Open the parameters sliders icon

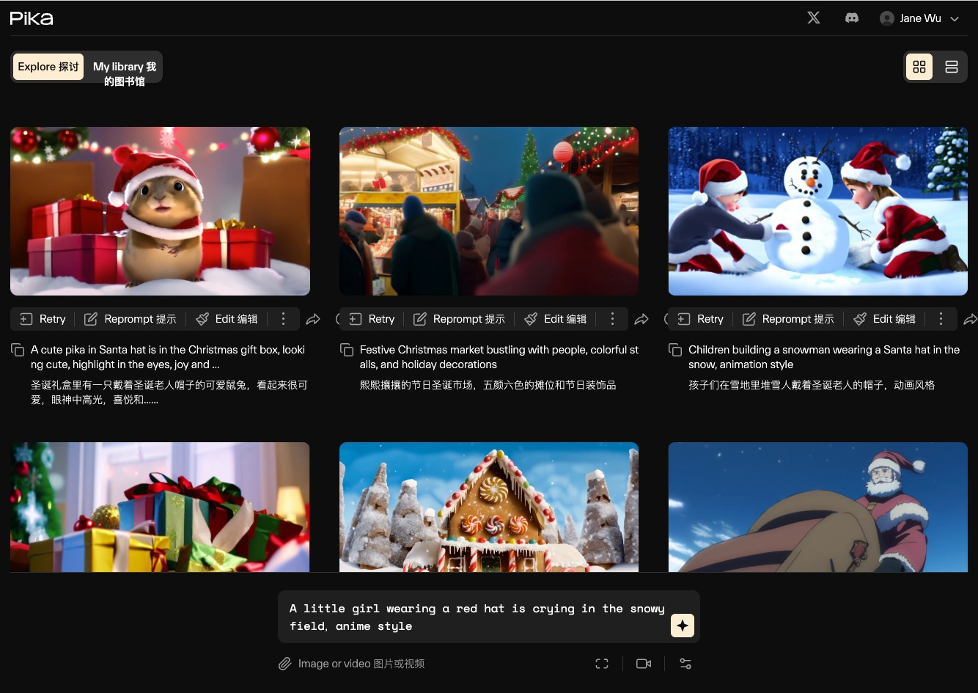(685, 664)
